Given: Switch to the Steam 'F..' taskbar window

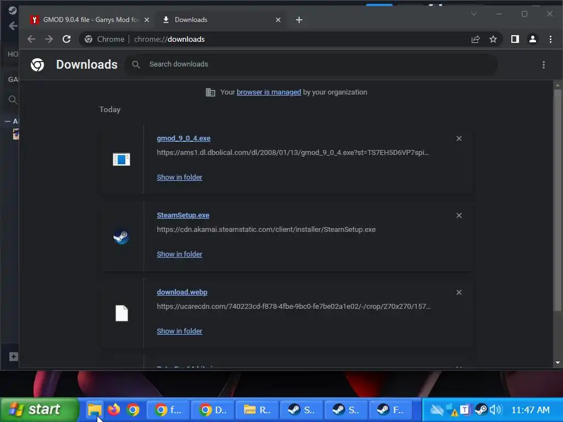Looking at the screenshot, I should (391, 410).
